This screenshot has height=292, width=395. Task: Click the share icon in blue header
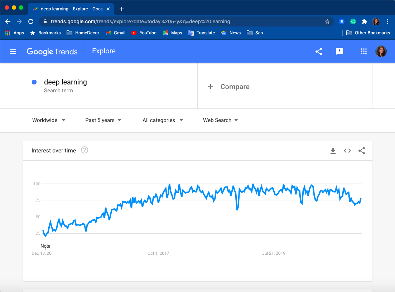pos(319,52)
